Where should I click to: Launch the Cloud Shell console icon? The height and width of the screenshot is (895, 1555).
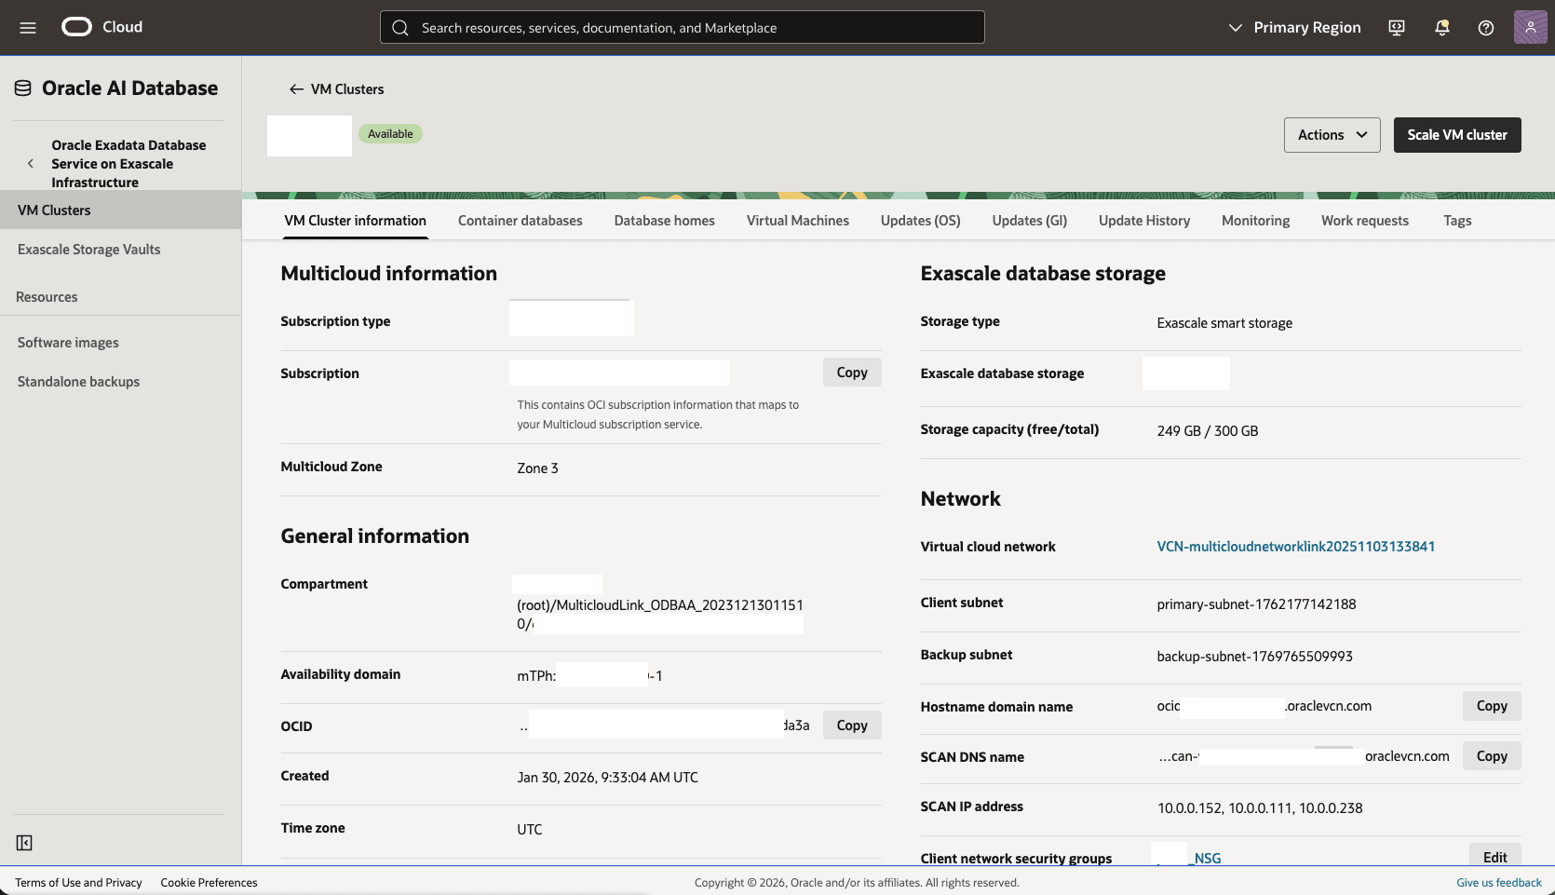coord(1395,27)
